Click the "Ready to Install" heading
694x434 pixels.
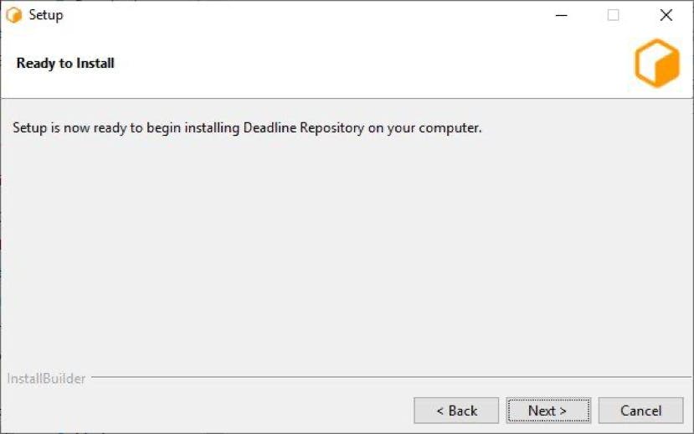65,64
